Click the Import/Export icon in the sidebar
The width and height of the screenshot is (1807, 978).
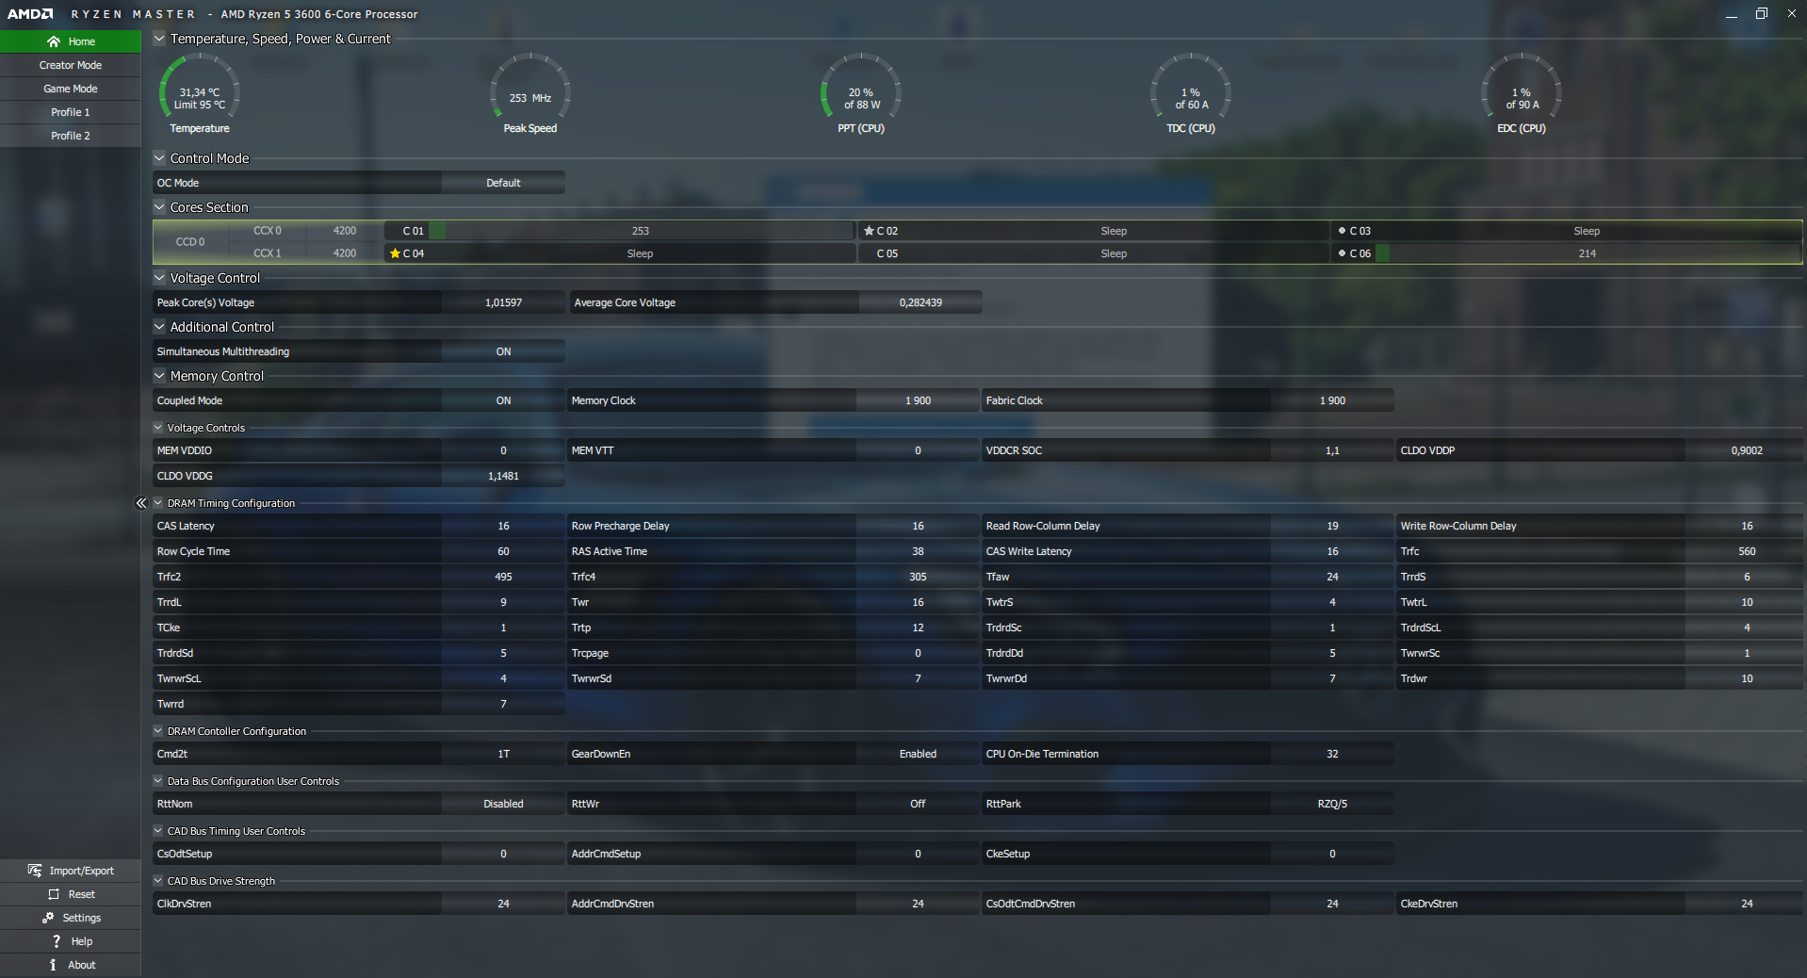35,871
